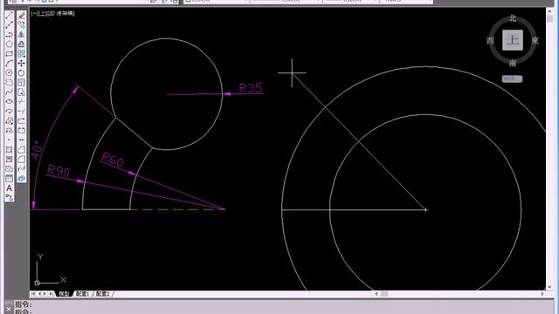Select the Spline tool
The width and height of the screenshot is (559, 314).
pos(10,92)
